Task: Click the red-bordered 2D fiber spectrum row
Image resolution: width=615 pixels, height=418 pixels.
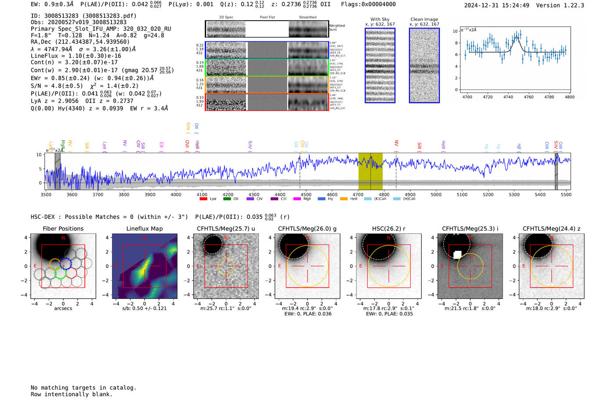Action: (x=267, y=102)
